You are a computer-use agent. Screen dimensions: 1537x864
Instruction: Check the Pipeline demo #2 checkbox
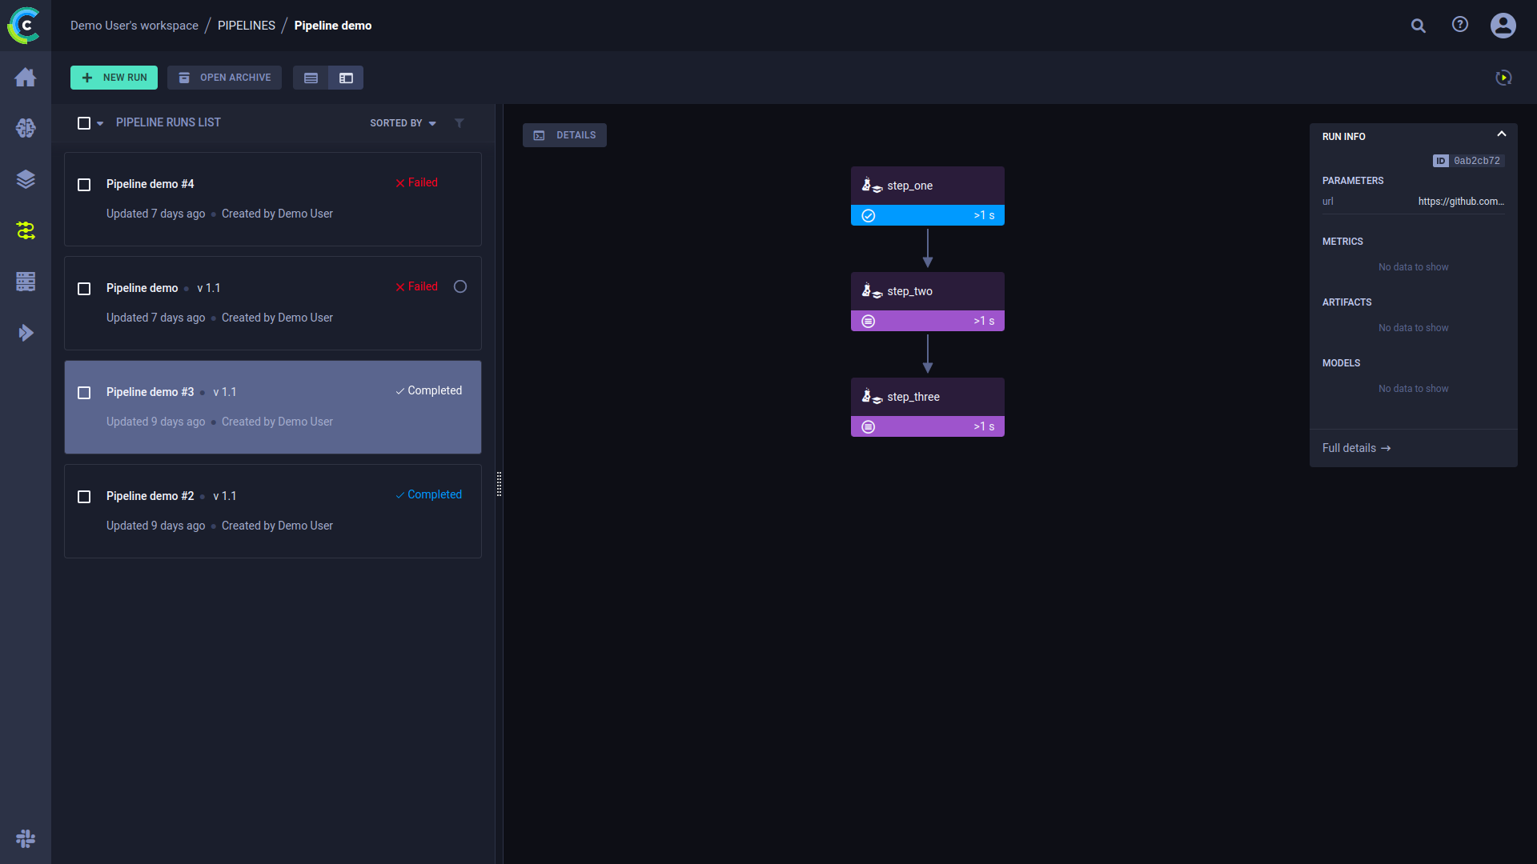pyautogui.click(x=84, y=497)
